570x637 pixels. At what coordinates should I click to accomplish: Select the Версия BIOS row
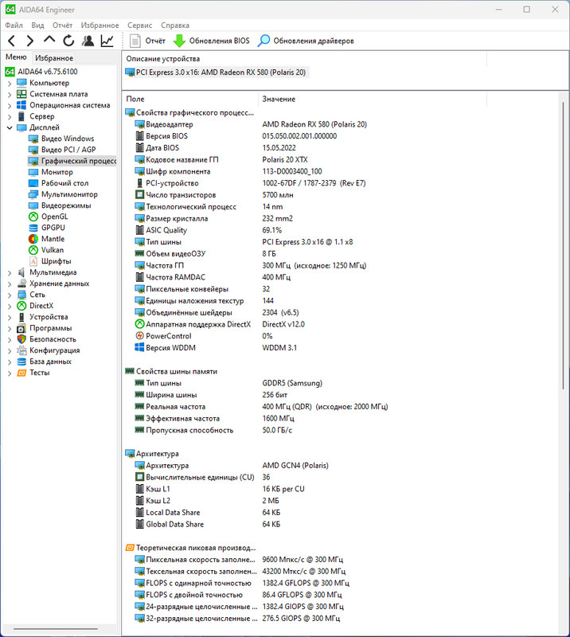[236, 136]
